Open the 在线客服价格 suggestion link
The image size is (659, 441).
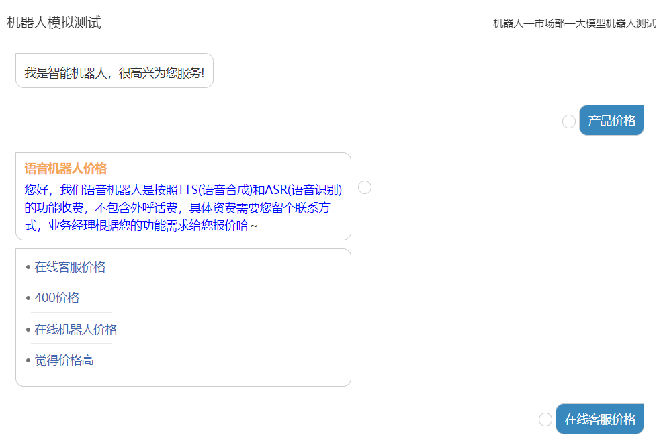click(x=70, y=266)
